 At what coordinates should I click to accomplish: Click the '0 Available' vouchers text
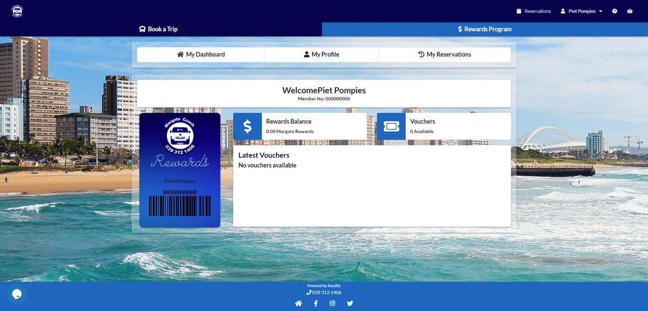[422, 132]
